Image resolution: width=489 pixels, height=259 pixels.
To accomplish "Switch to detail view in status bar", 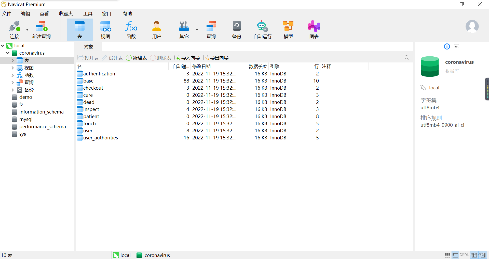I will pyautogui.click(x=463, y=255).
